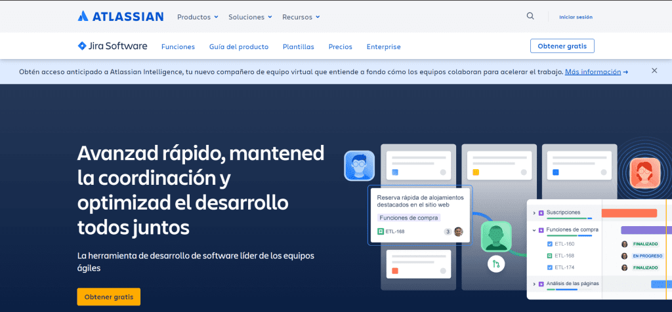Go to the Funciones tab
This screenshot has width=672, height=312.
click(178, 47)
